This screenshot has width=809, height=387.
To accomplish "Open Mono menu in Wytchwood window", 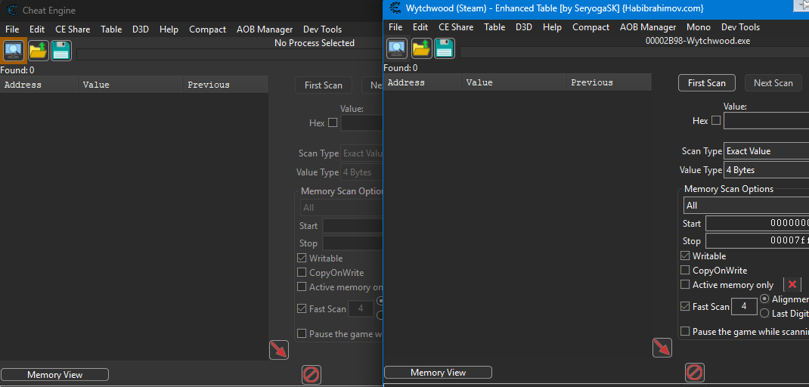I will [699, 27].
